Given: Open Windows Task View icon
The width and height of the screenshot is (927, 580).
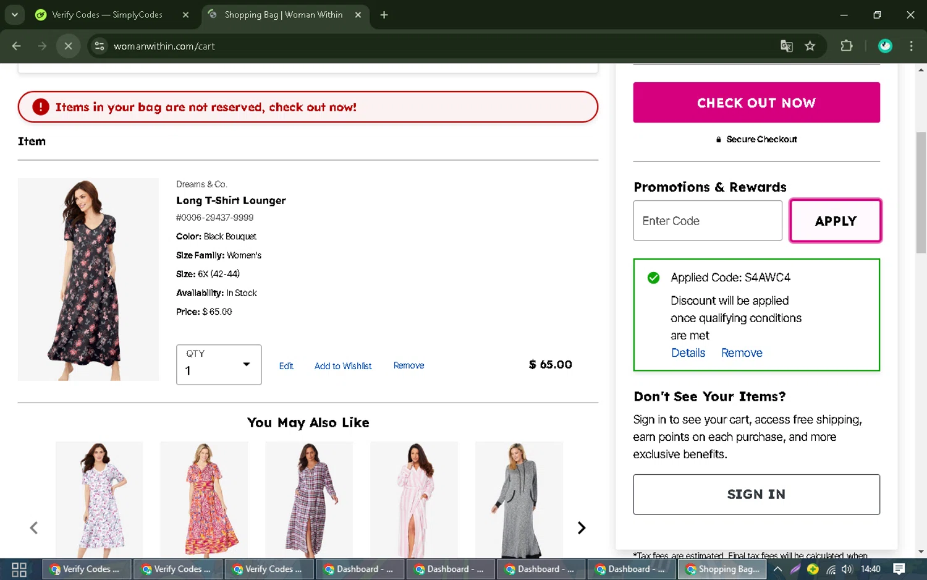Looking at the screenshot, I should [19, 569].
